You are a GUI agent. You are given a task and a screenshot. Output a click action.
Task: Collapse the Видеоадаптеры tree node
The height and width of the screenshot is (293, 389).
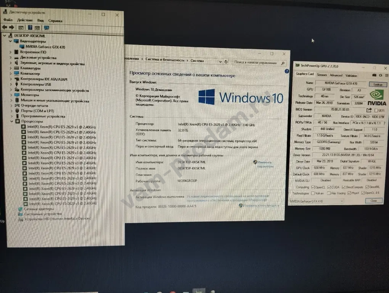click(10, 41)
